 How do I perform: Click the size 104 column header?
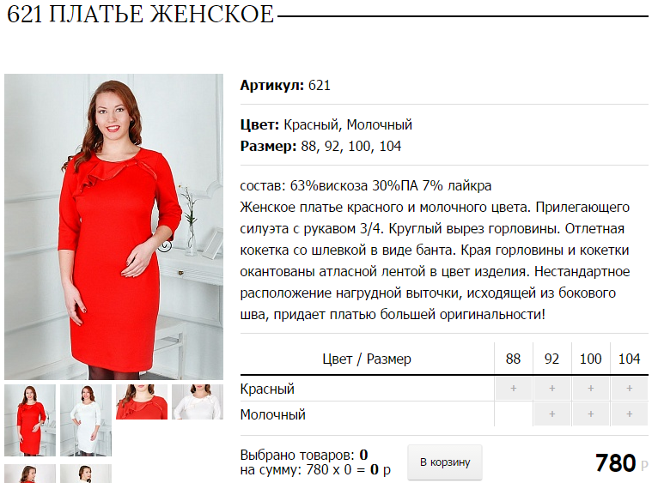point(629,359)
